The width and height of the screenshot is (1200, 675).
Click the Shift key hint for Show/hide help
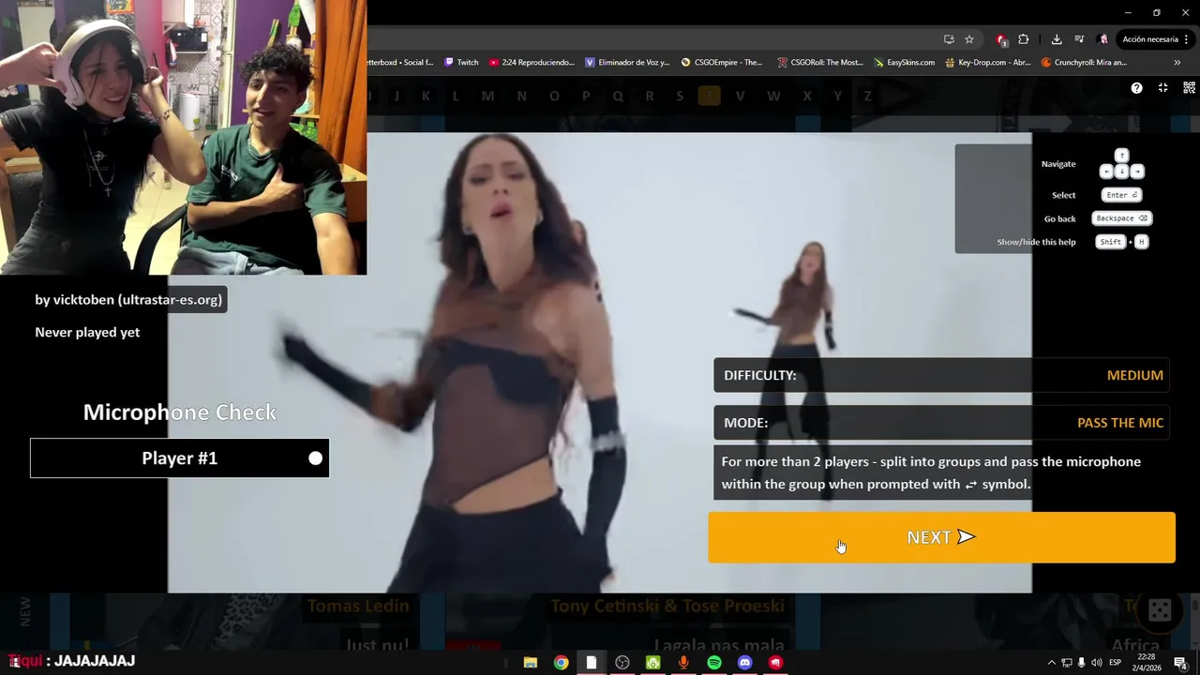[1111, 242]
